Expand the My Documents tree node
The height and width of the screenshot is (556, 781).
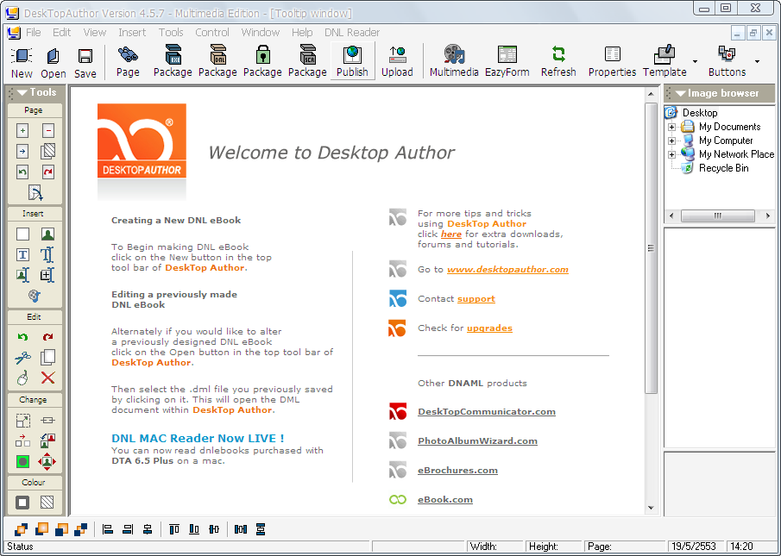coord(672,127)
